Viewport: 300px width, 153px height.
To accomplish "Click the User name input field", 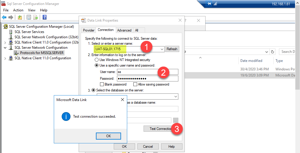I will click(147, 72).
